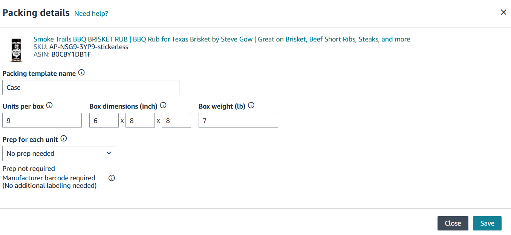Click the middle box dimension field
This screenshot has height=235, width=511.
140,120
